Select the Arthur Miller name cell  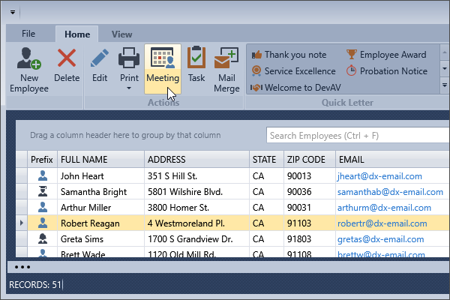(x=100, y=207)
